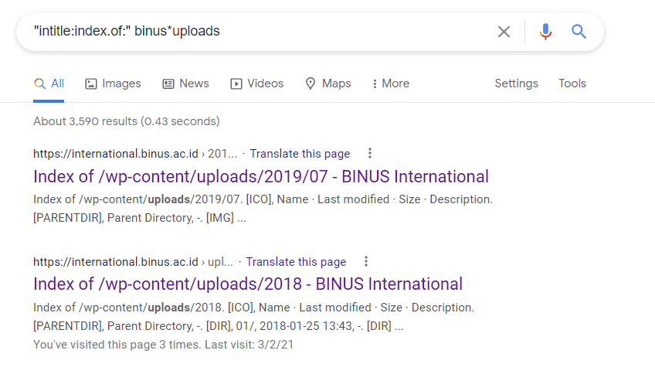Switch to the Maps tab
Image resolution: width=655 pixels, height=374 pixels.
pyautogui.click(x=328, y=83)
